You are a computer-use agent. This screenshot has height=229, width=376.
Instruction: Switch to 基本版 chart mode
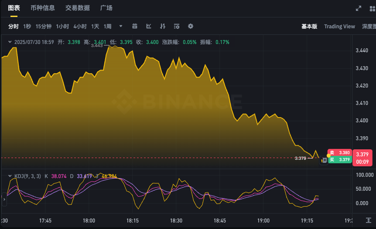(309, 27)
